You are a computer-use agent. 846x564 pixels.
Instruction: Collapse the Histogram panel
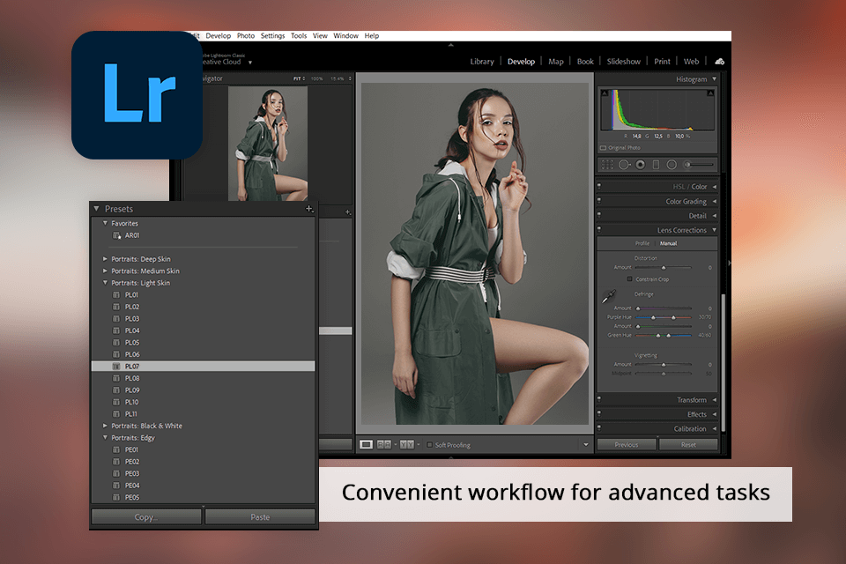[x=715, y=78]
